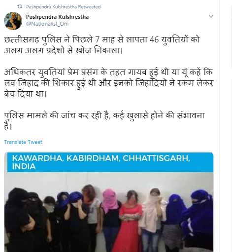Screen dimensions: 232x252
Task: Click the white-scarf woman beside red dress
Action: 153,218
